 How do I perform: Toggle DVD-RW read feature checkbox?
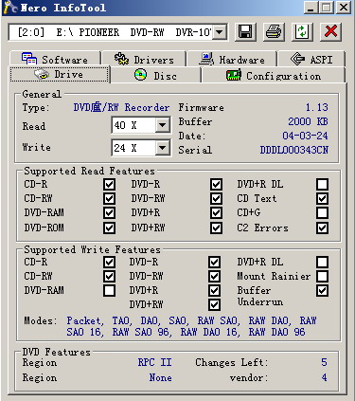coord(216,198)
